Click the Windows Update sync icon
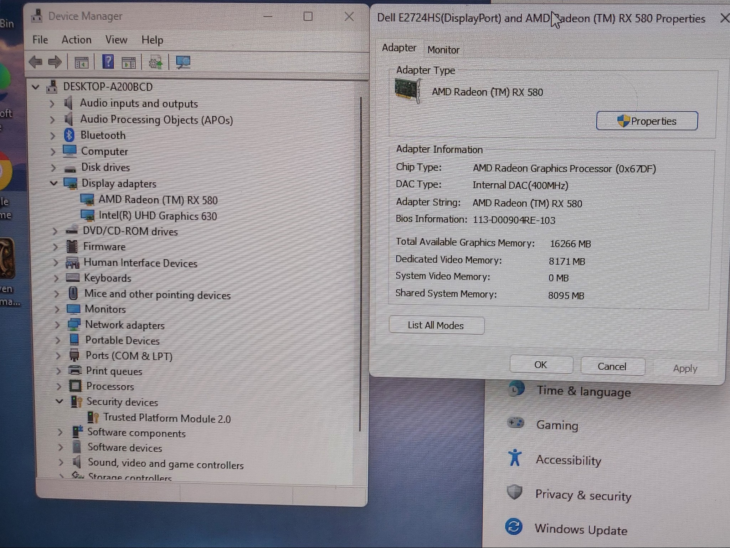The image size is (730, 548). tap(514, 527)
